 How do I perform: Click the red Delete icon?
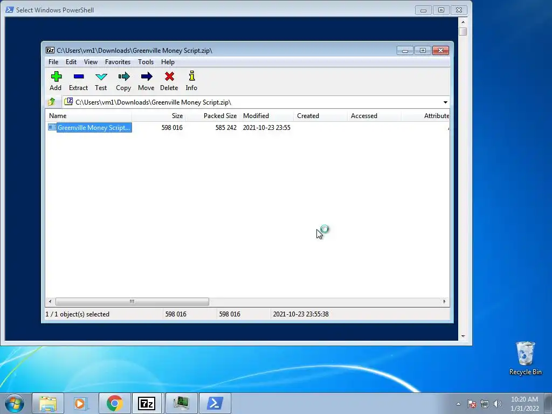[x=169, y=81]
